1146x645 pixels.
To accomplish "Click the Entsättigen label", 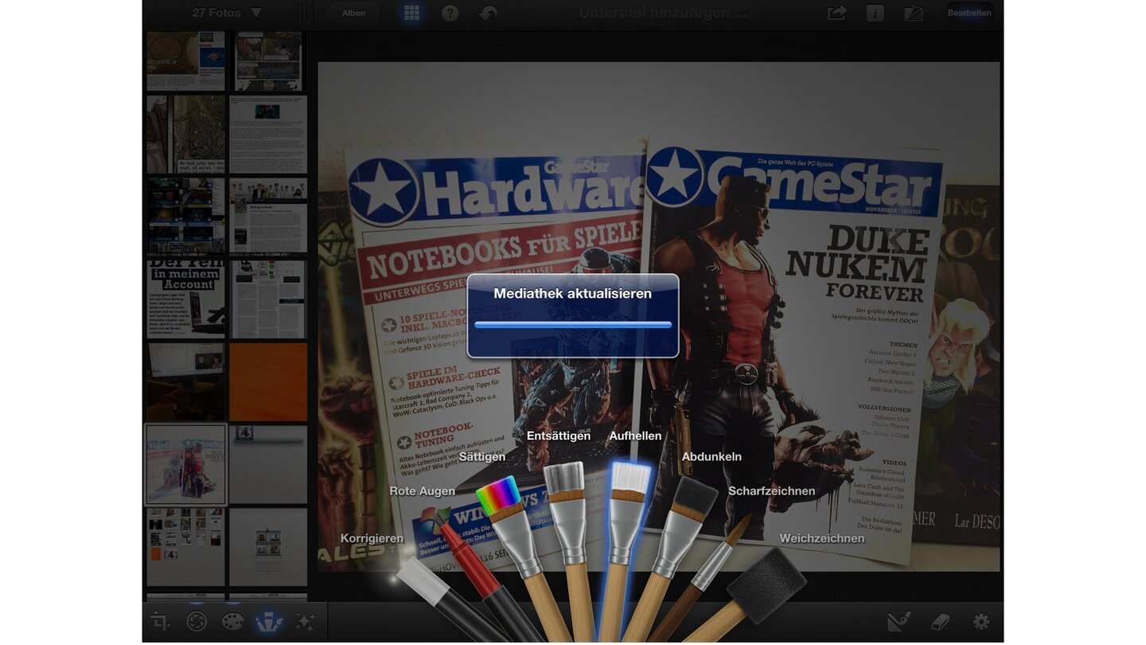I will [559, 436].
